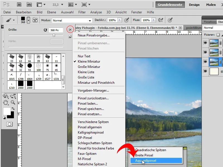Select the soft round brush 75
The image size is (223, 167).
click(x=47, y=67)
